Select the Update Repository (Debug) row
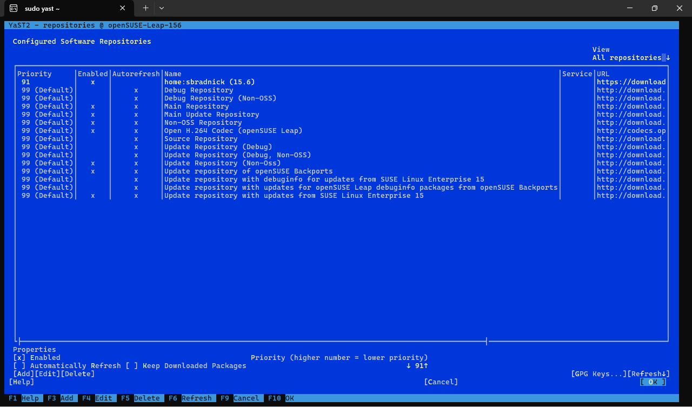 342,147
